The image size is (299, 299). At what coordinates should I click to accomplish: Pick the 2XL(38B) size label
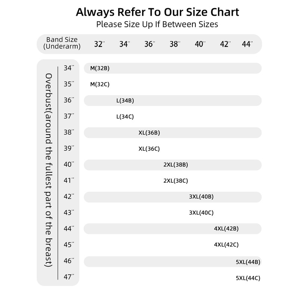pos(176,165)
